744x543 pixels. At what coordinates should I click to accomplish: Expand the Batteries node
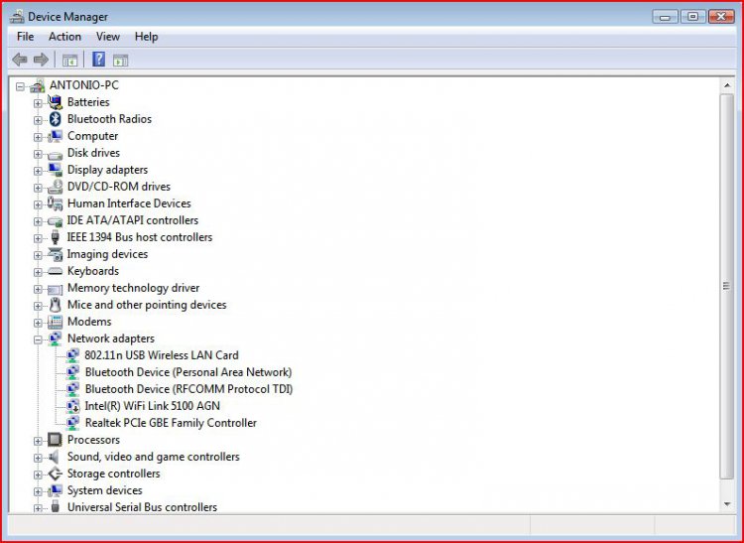(38, 103)
